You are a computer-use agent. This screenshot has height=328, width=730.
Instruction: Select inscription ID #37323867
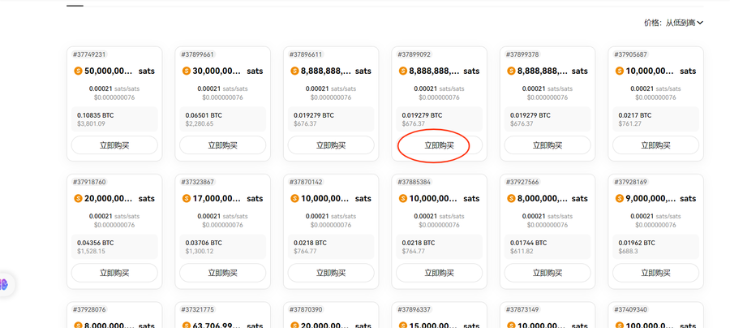point(197,182)
